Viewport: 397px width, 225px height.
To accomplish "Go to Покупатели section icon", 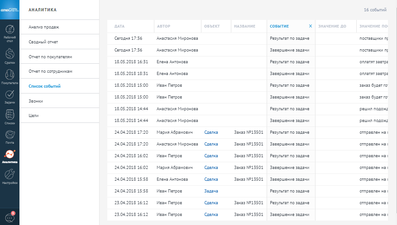I will tap(10, 75).
